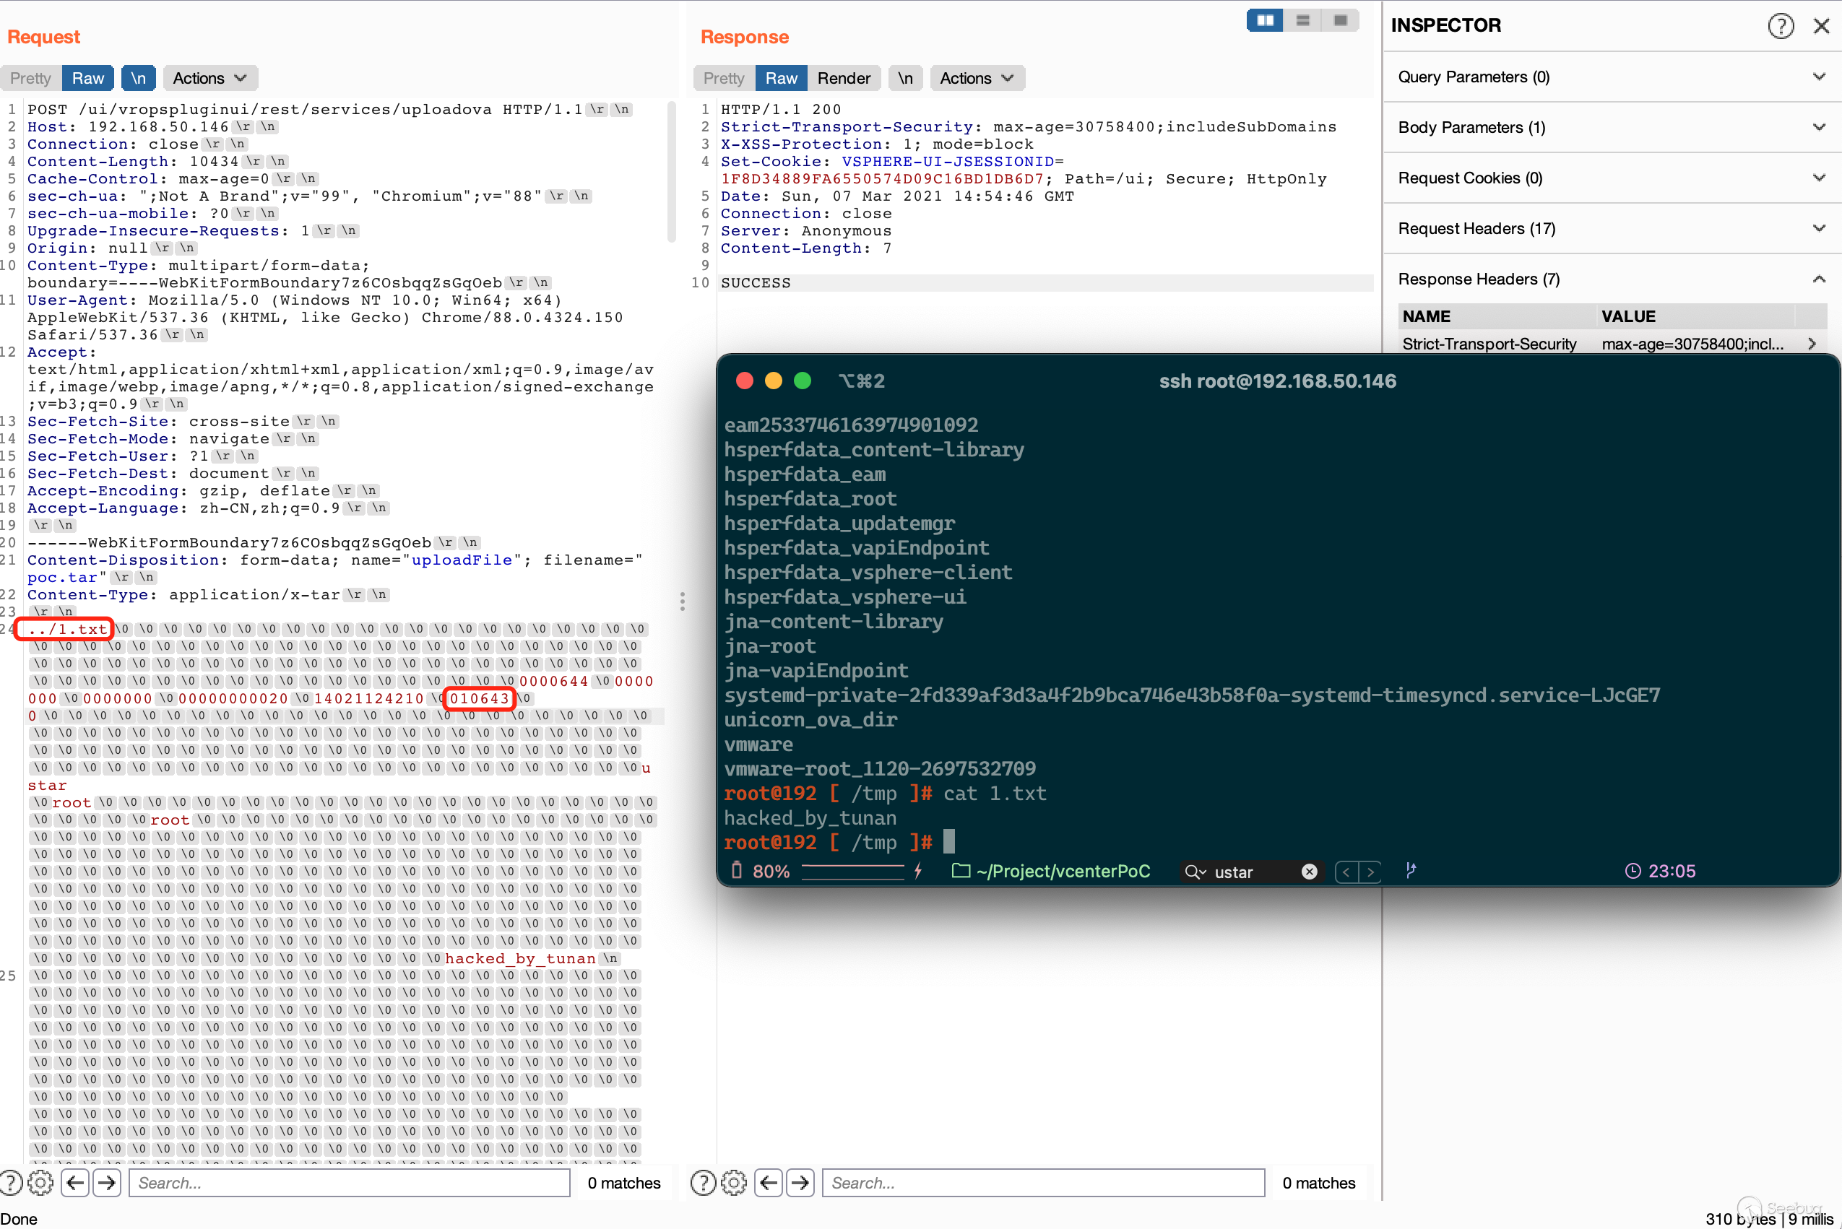Screen dimensions: 1842x1229
Task: Open Inspector help icon
Action: tap(1780, 26)
